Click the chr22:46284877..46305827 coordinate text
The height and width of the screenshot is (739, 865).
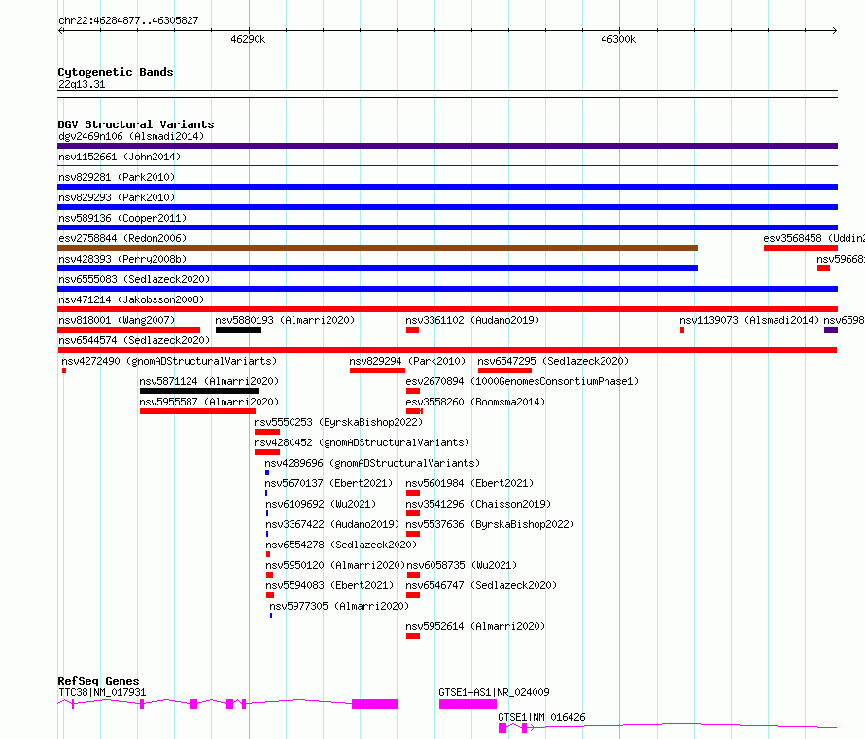coord(128,20)
